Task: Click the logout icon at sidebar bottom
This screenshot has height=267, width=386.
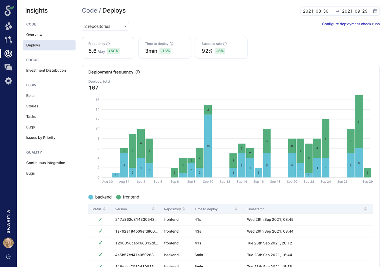Action: (8, 257)
